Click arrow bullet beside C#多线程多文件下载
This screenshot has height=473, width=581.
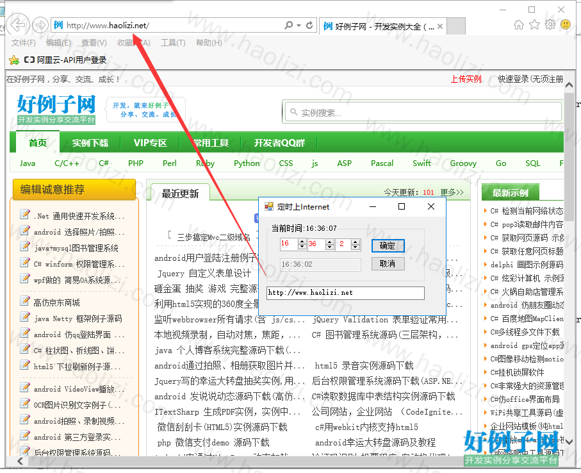[x=486, y=332]
